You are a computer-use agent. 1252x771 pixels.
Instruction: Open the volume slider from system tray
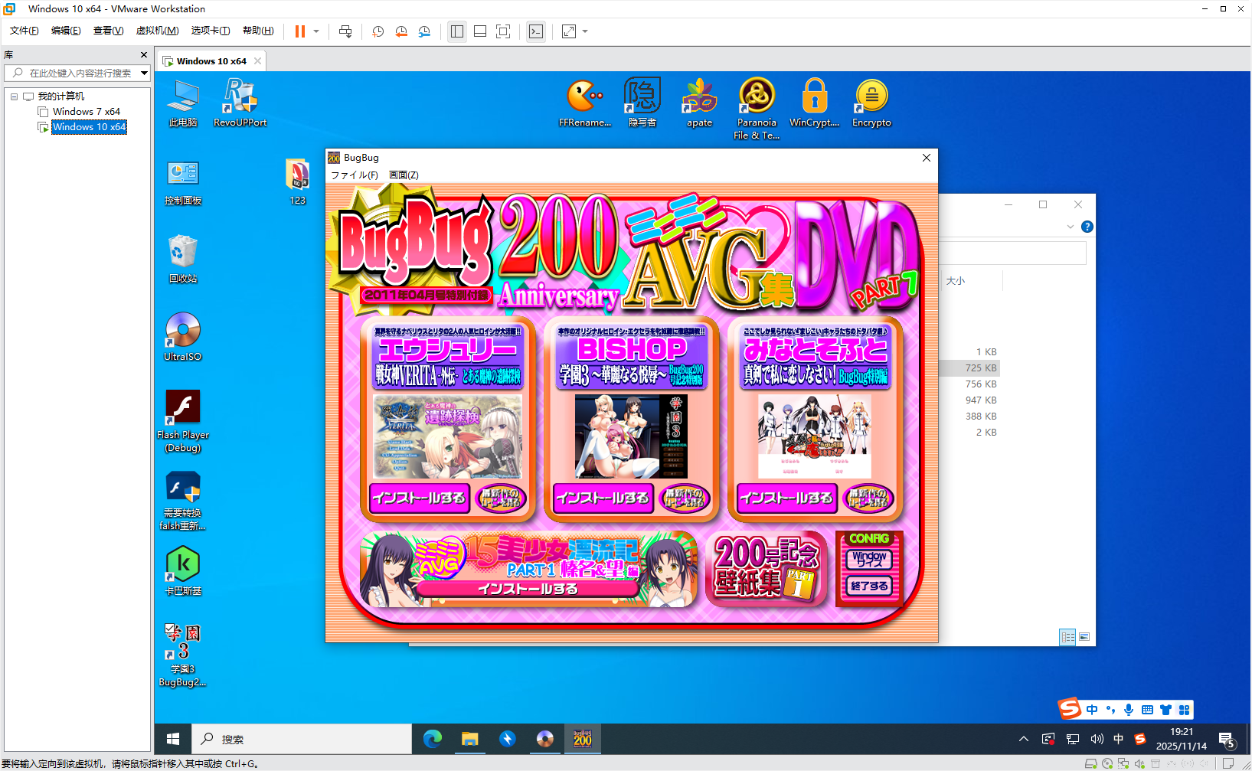coord(1097,739)
